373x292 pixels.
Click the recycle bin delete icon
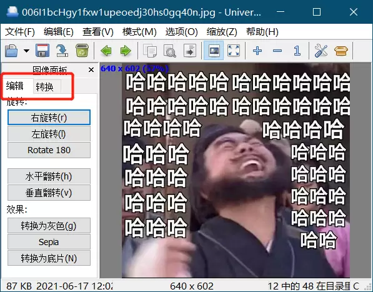[82, 51]
